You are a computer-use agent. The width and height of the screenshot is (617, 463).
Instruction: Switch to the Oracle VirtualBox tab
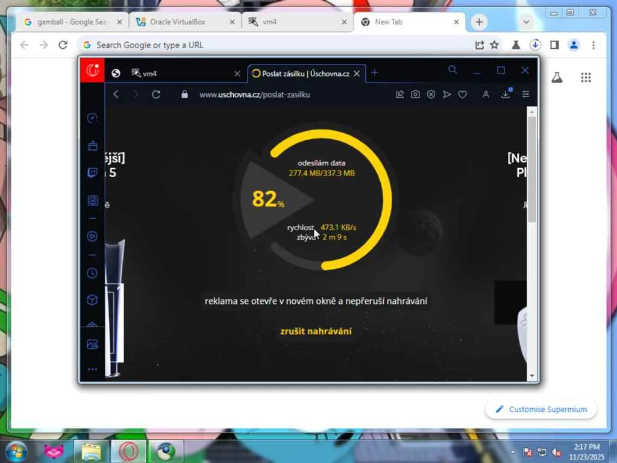(x=185, y=22)
